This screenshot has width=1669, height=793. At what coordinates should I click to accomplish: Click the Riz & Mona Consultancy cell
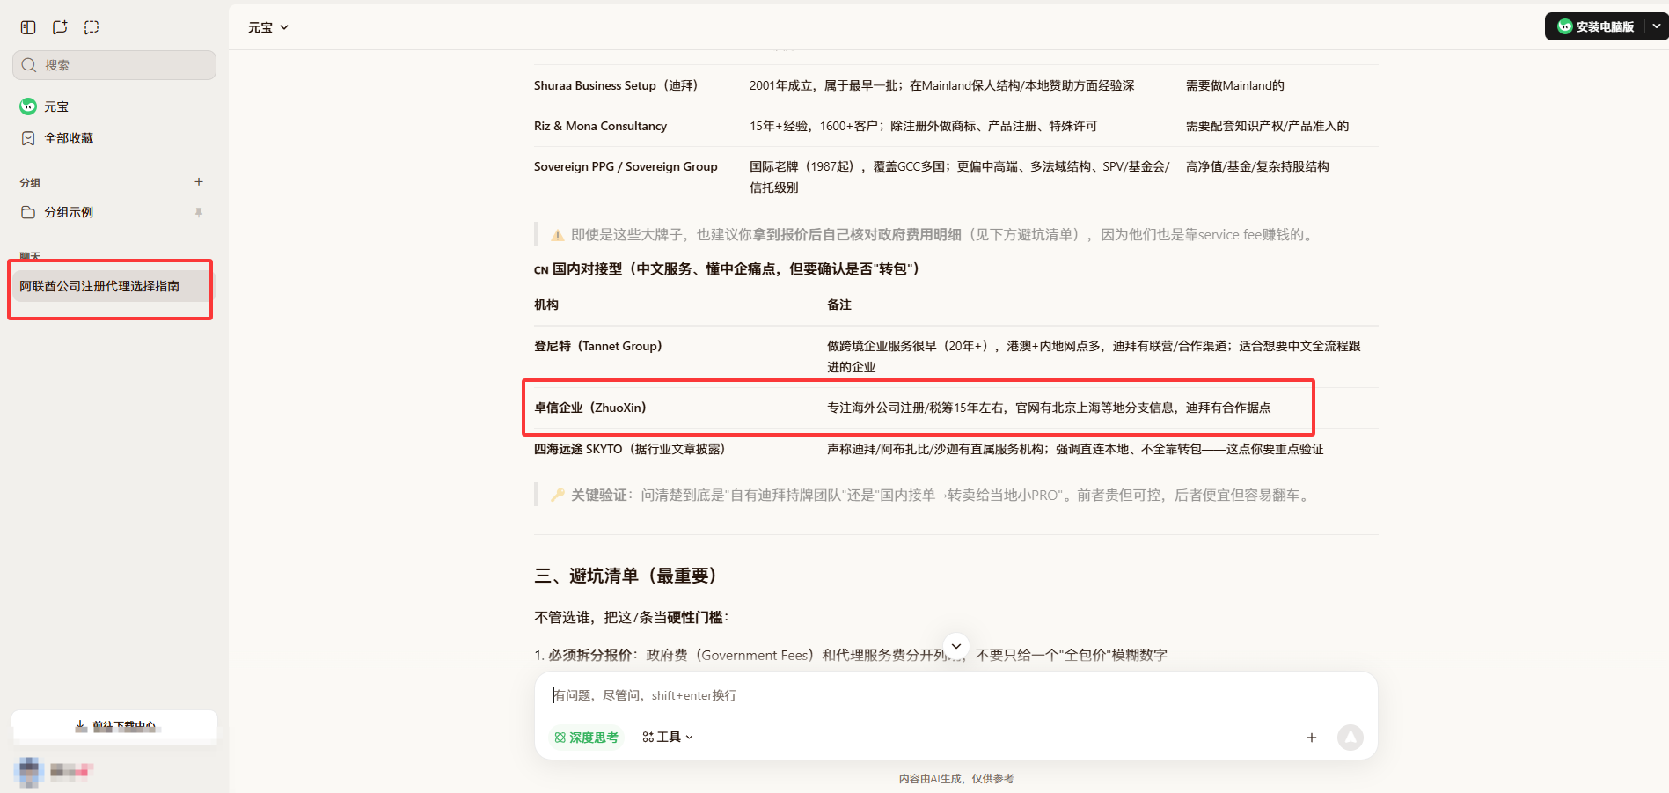(x=600, y=126)
